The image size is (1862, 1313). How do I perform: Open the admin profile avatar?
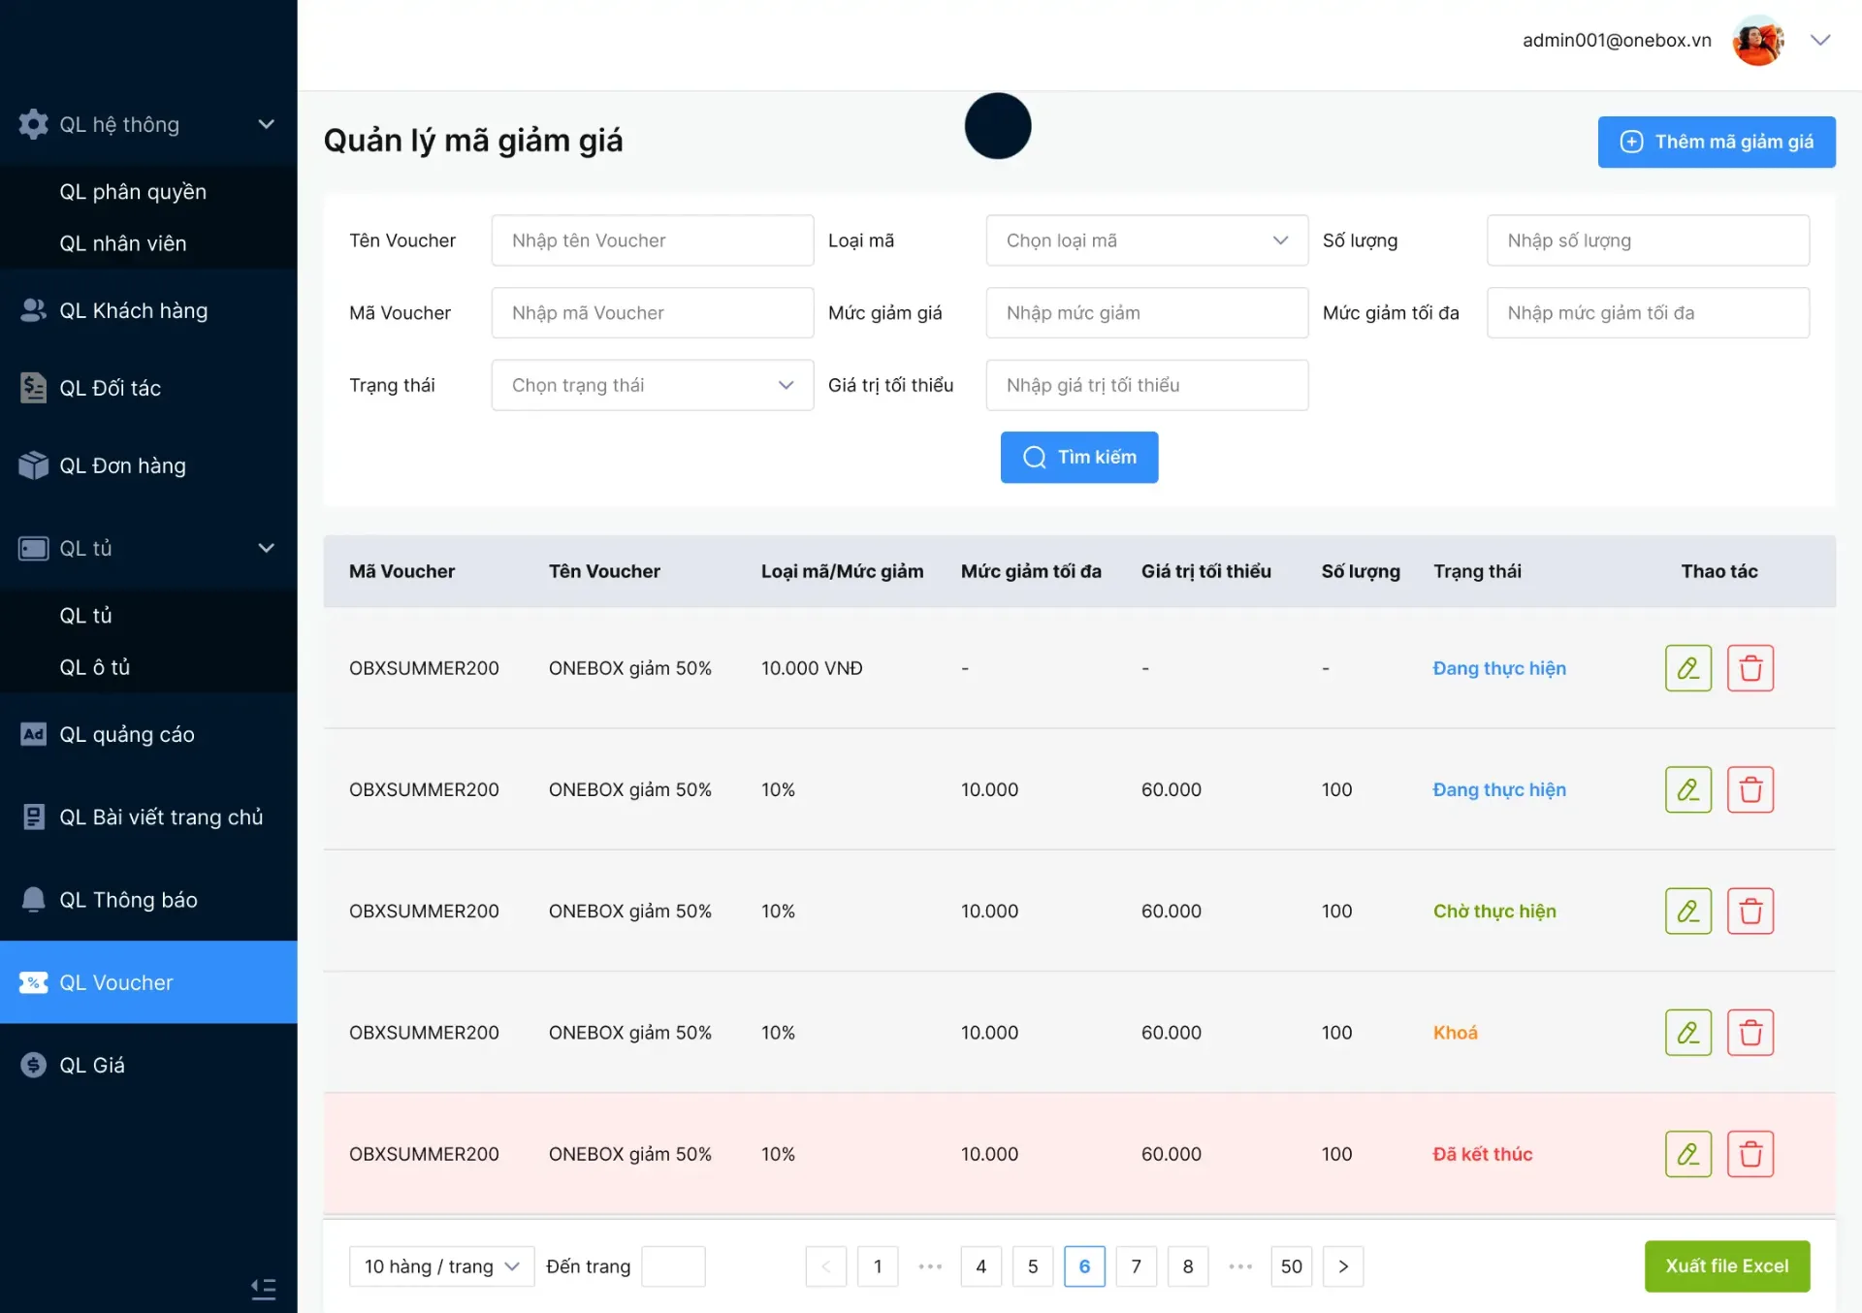[x=1757, y=41]
